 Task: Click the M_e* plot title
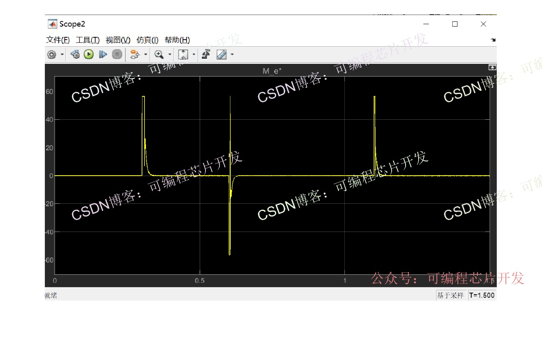272,71
